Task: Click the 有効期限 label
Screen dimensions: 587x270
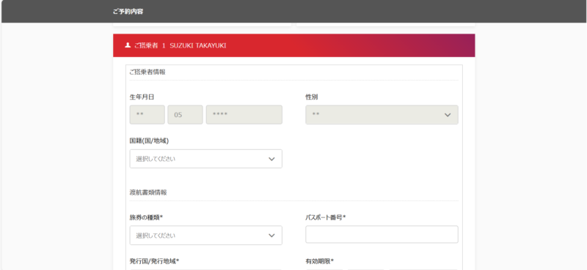Action: point(319,260)
